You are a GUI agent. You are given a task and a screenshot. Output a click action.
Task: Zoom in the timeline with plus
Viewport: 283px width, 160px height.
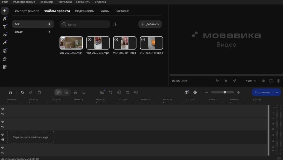click(x=238, y=92)
